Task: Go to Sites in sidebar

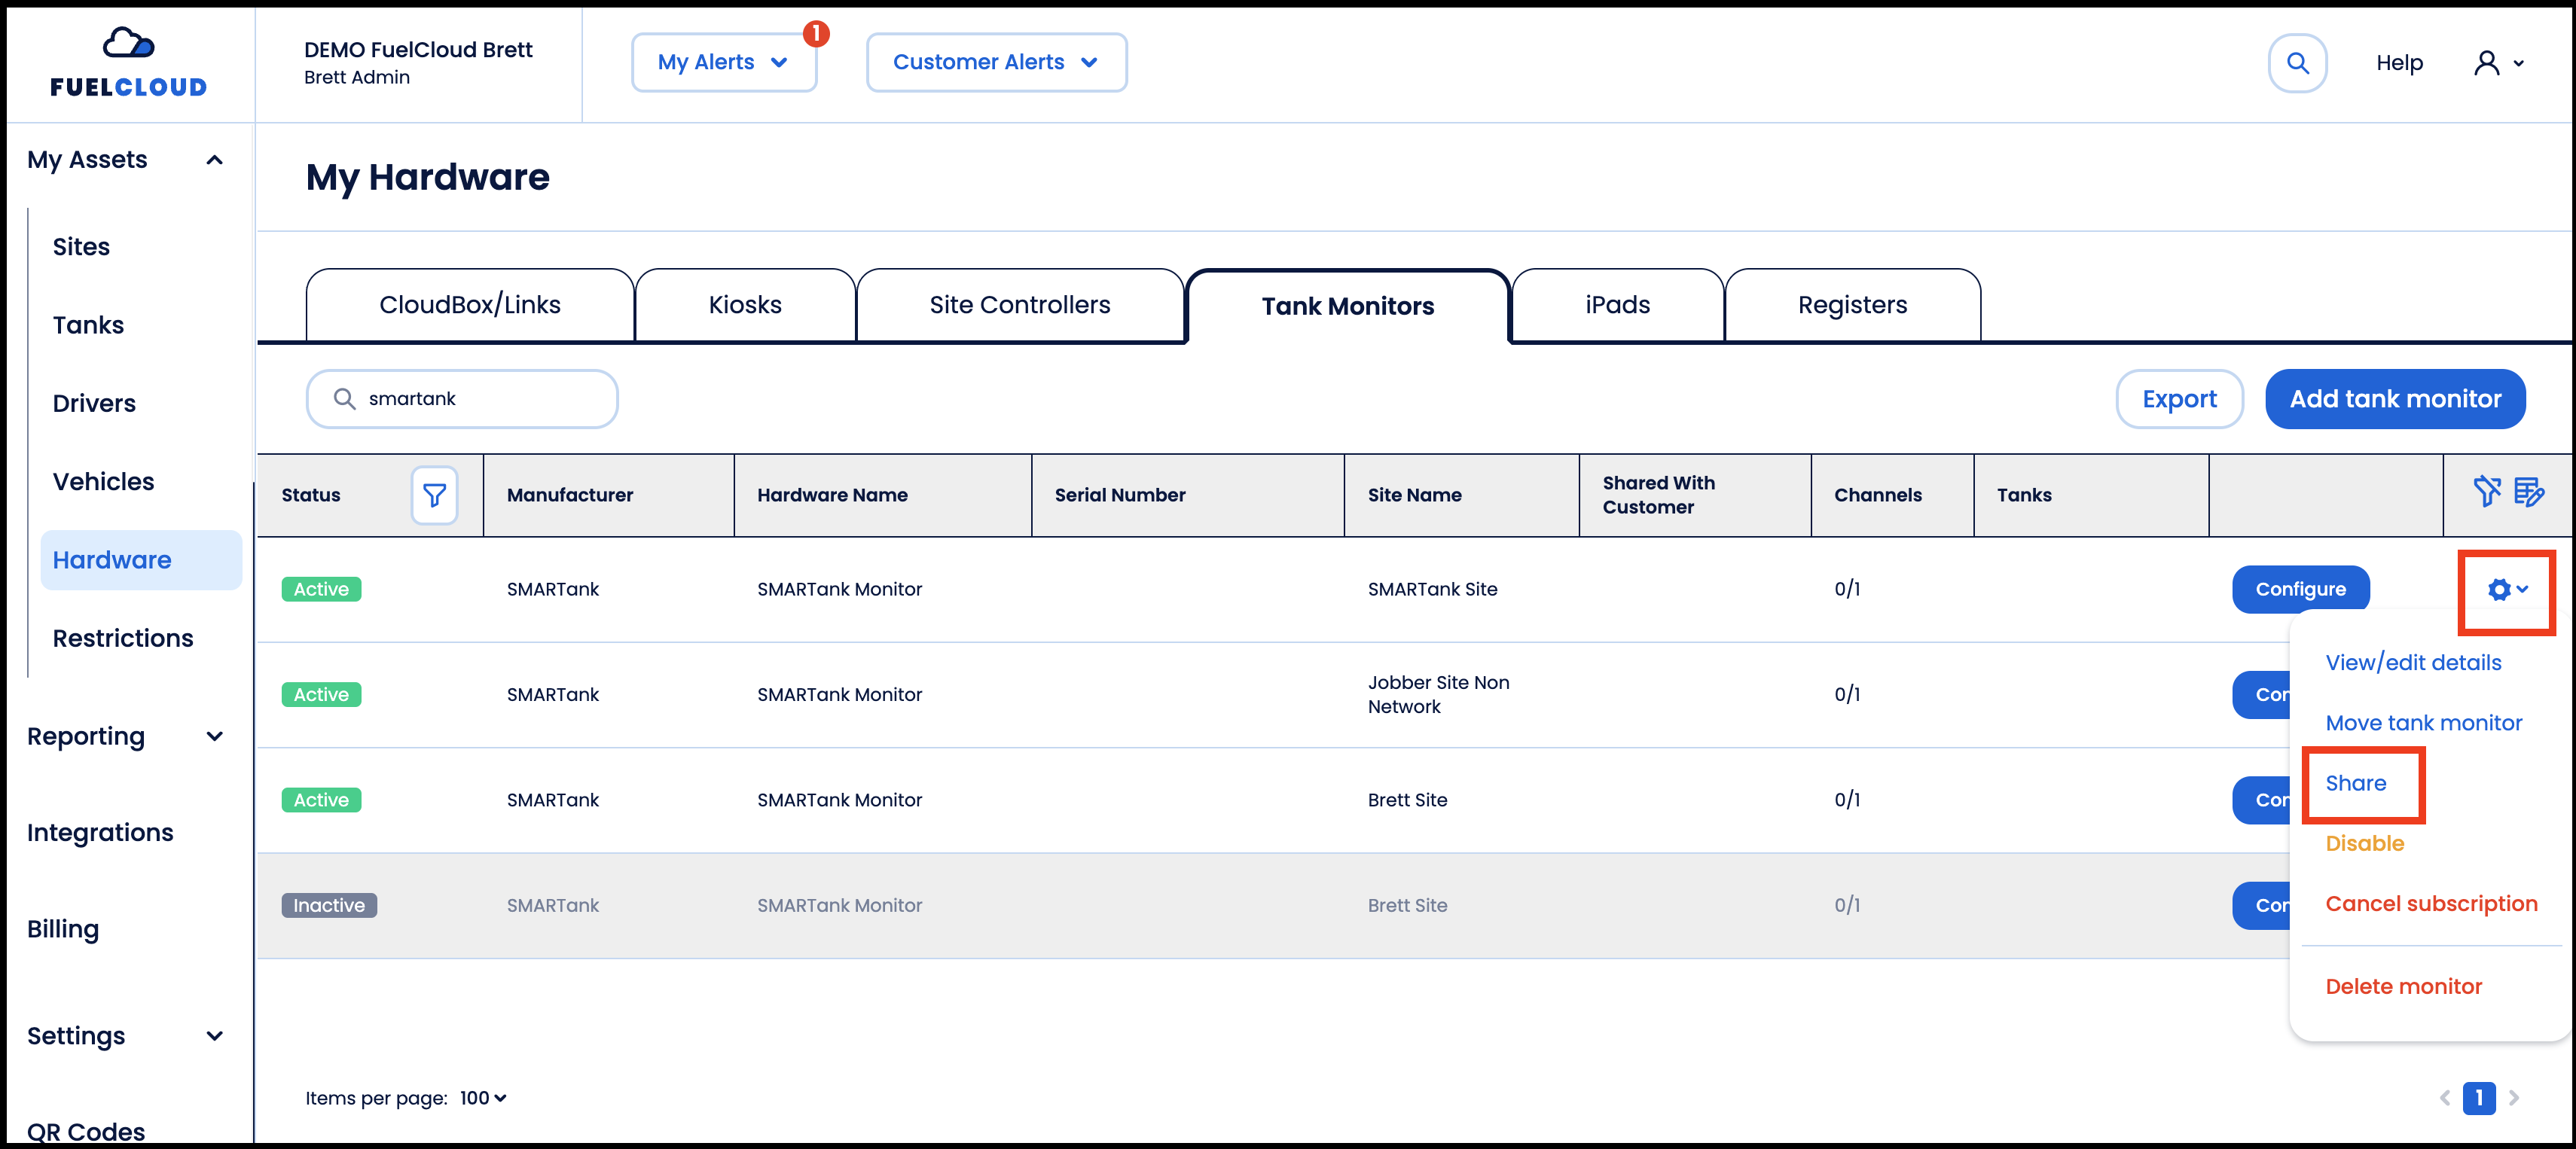Action: click(82, 247)
